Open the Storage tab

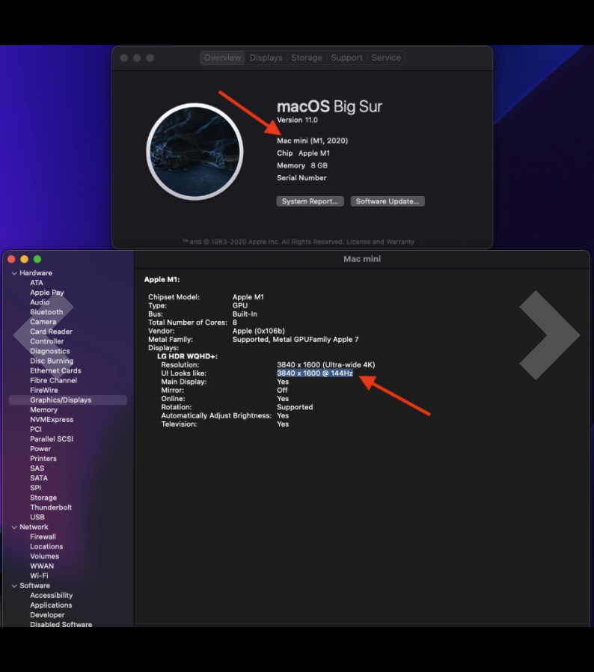pyautogui.click(x=307, y=58)
